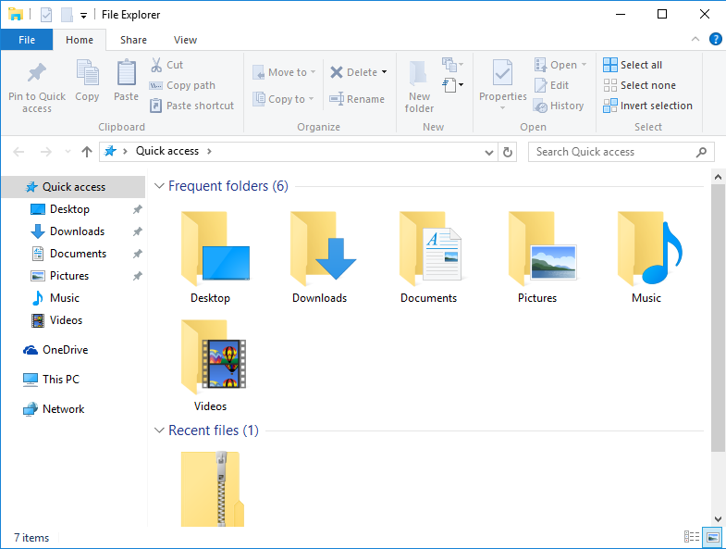Open the File menu tab
This screenshot has height=549, width=726.
(x=27, y=40)
